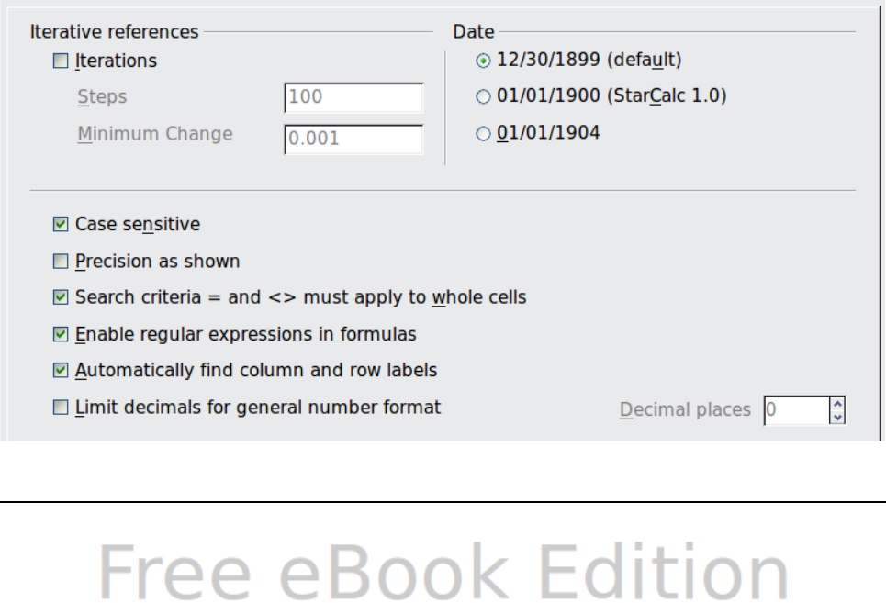Choose the 01/01/1904 date radio button
The width and height of the screenshot is (886, 603).
(x=483, y=133)
